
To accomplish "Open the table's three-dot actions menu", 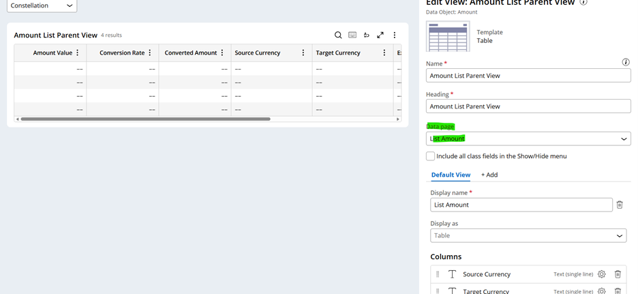I will [x=394, y=35].
